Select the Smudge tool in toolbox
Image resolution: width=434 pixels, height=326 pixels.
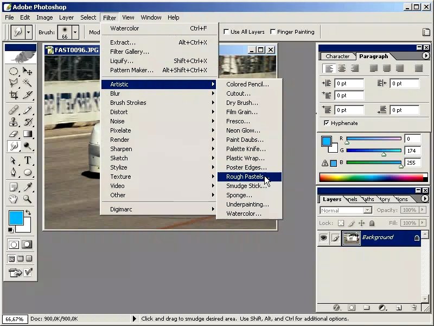click(x=13, y=146)
